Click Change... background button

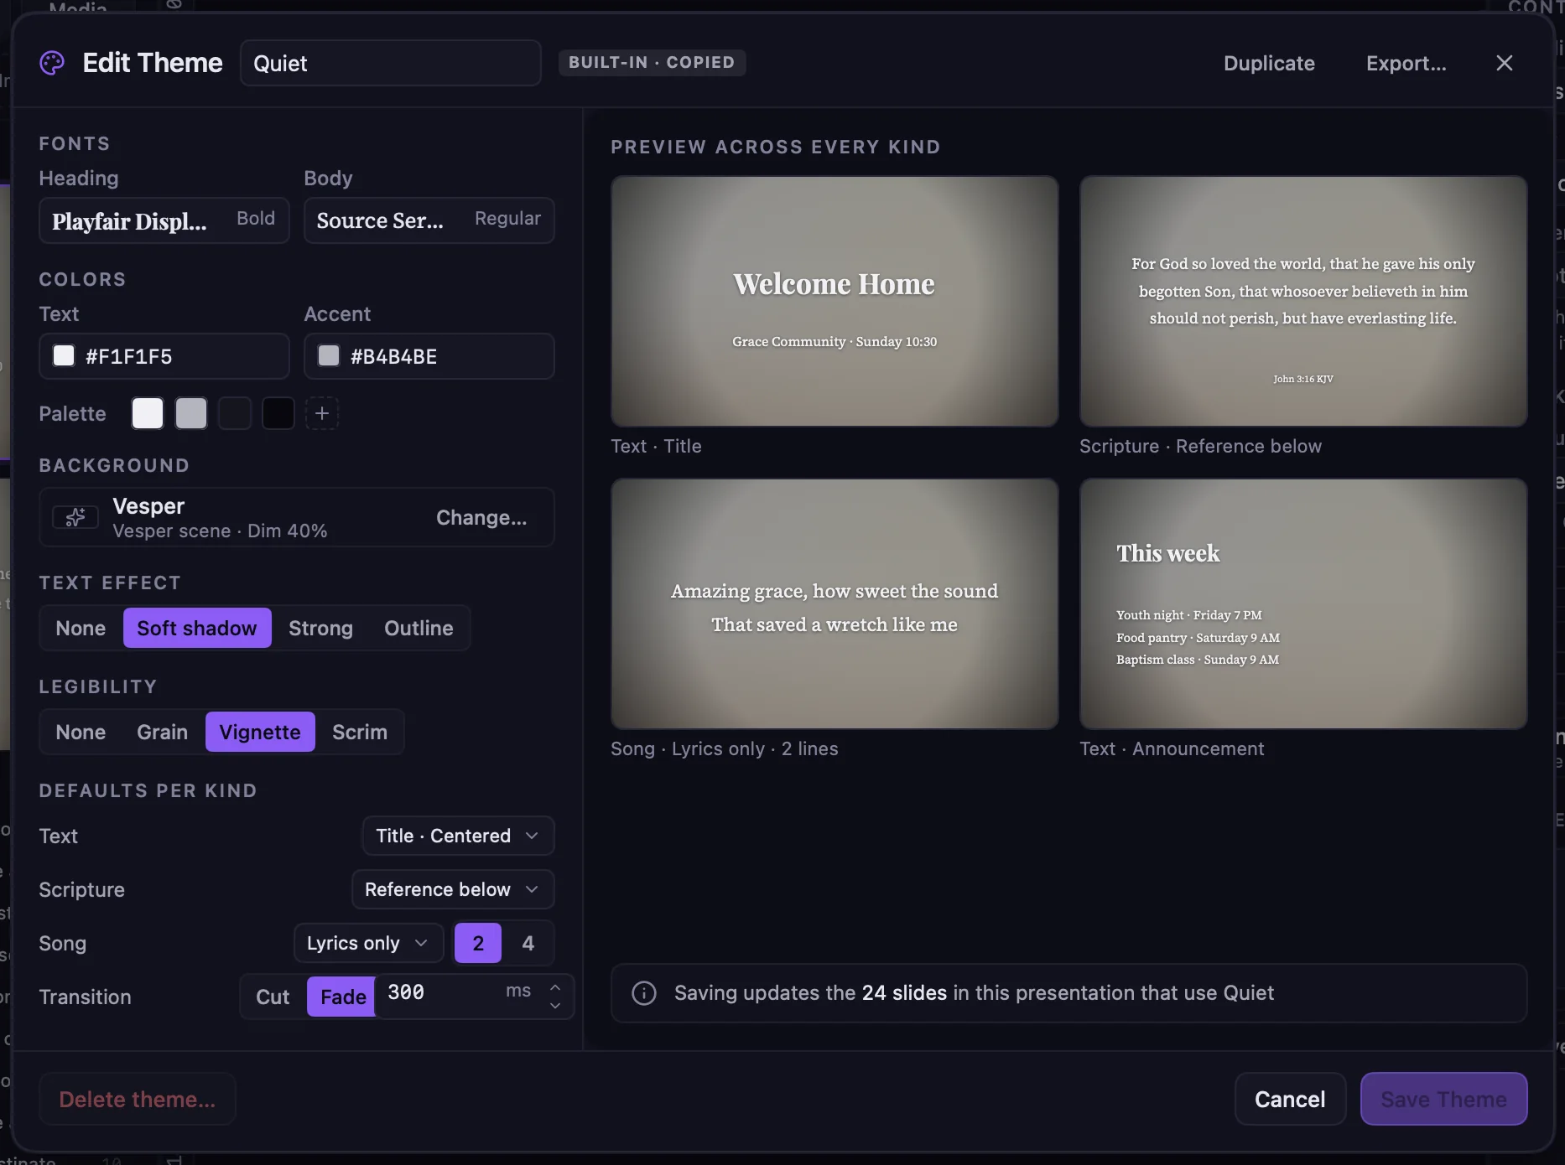coord(481,517)
